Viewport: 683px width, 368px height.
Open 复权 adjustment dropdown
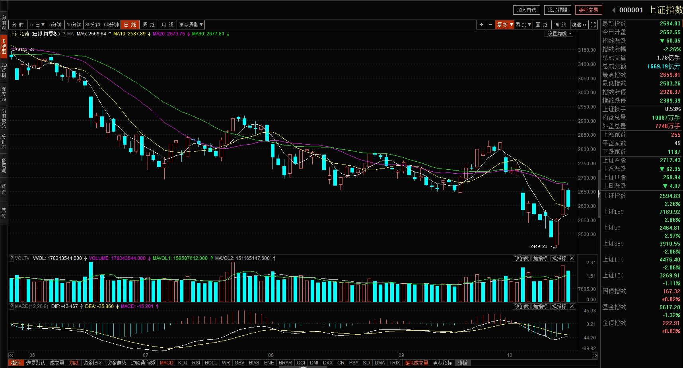point(505,25)
